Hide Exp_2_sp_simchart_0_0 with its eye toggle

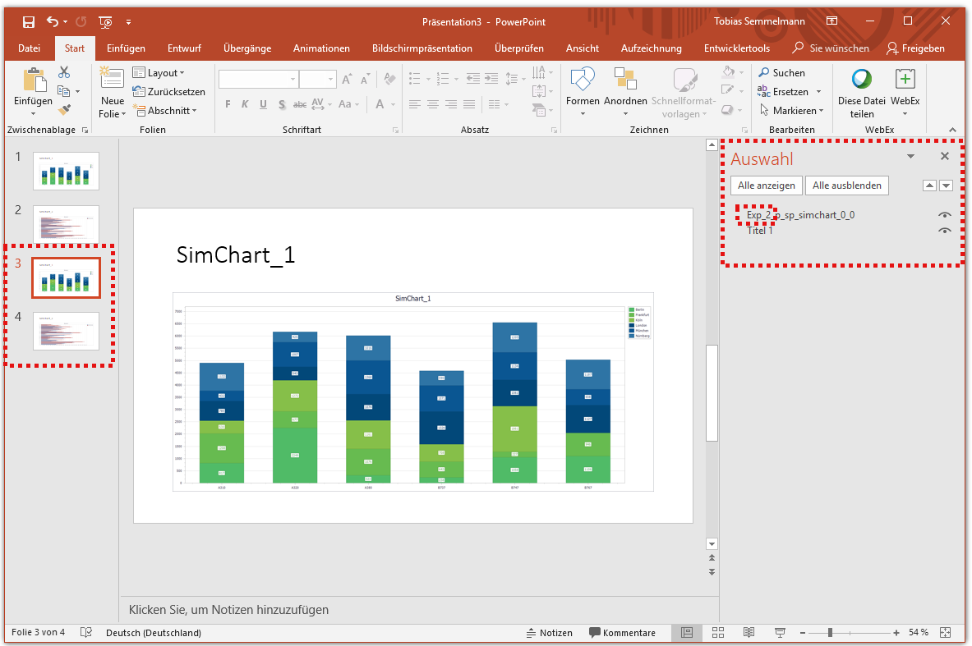pos(944,214)
